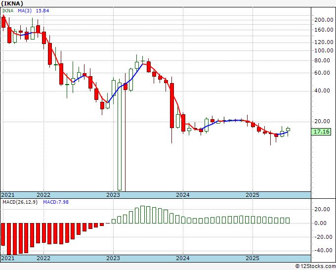This screenshot has height=270, width=336.
Task: Click 2024 on the price chart timeline
Action: tap(183, 195)
